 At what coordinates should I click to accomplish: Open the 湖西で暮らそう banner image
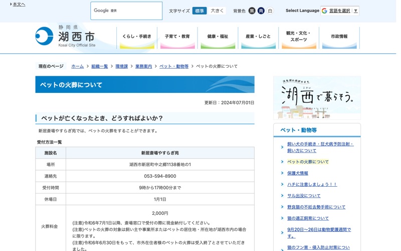tap(317, 98)
